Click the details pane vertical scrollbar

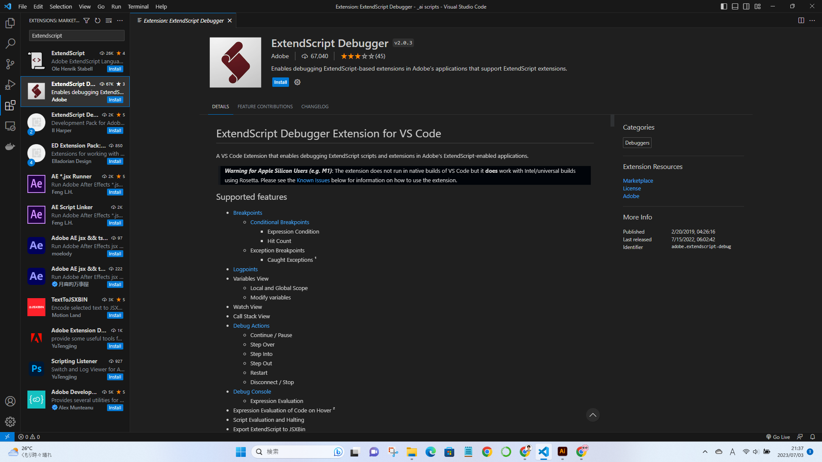tap(612, 121)
